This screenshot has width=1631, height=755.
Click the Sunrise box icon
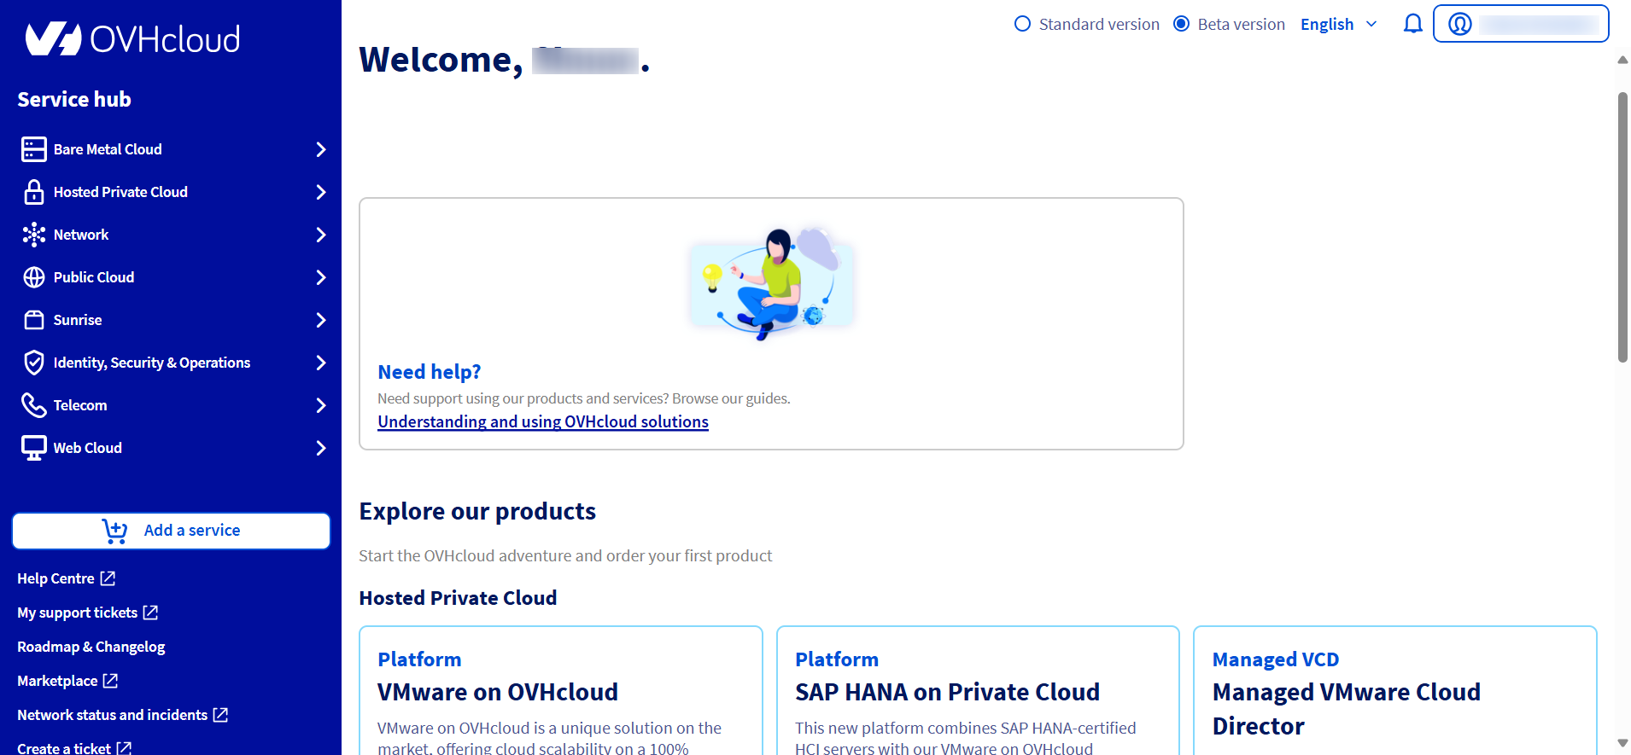coord(34,320)
